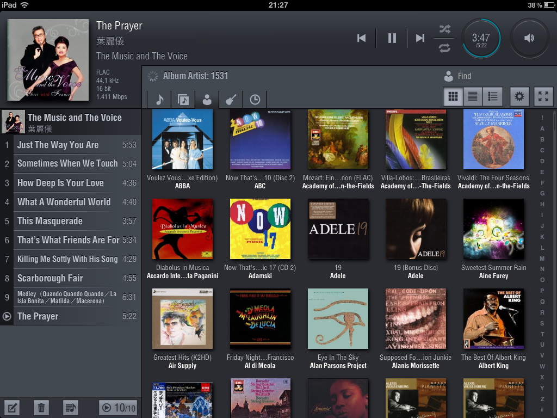Jump to # in the alphabet index
This screenshot has height=418, width=557.
tap(542, 409)
